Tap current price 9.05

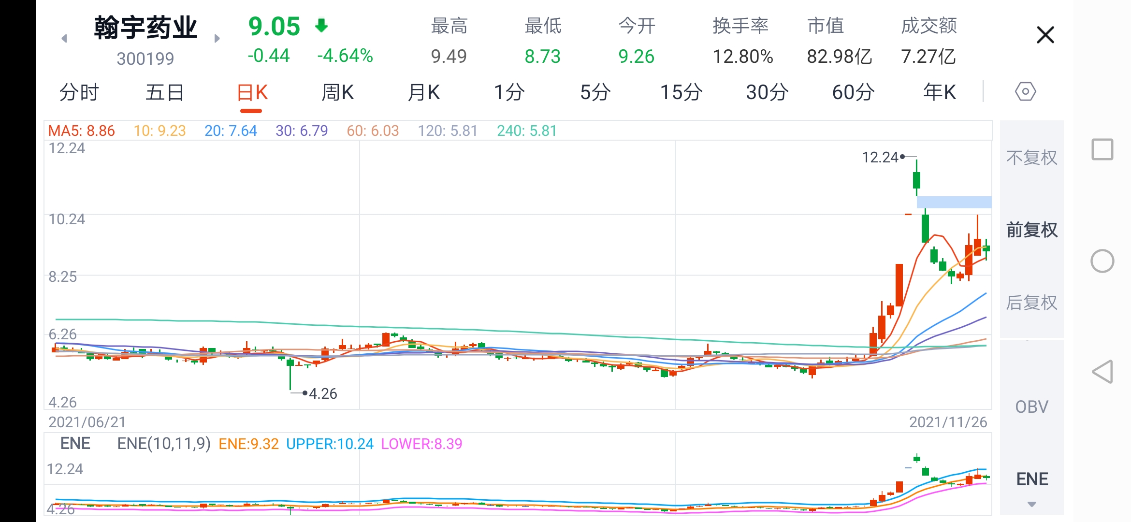click(274, 27)
